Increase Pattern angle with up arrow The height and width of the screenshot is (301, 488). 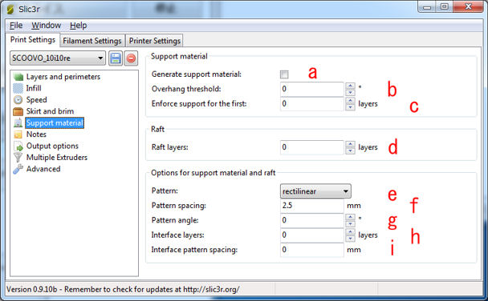350,217
